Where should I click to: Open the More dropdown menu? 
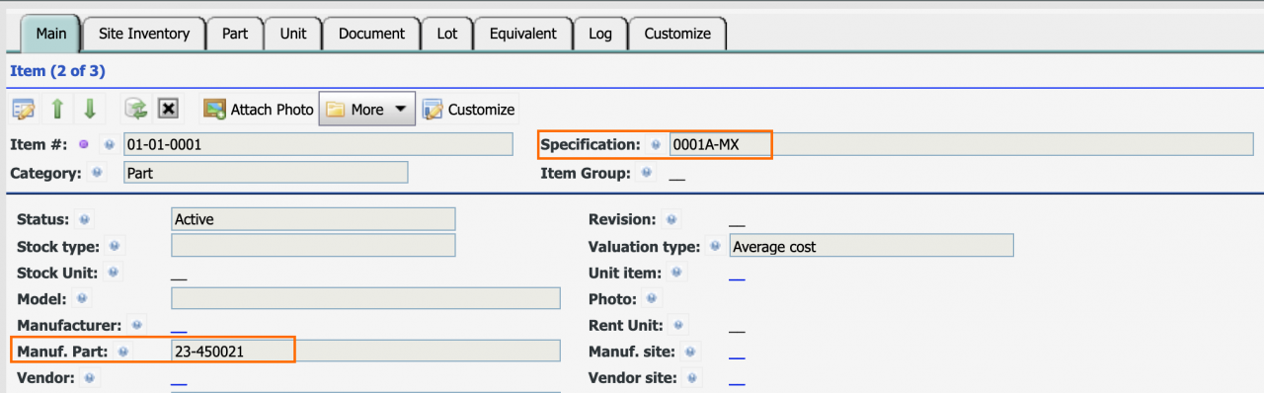point(366,110)
